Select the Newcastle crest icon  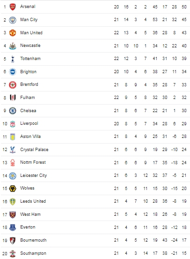tap(13, 46)
